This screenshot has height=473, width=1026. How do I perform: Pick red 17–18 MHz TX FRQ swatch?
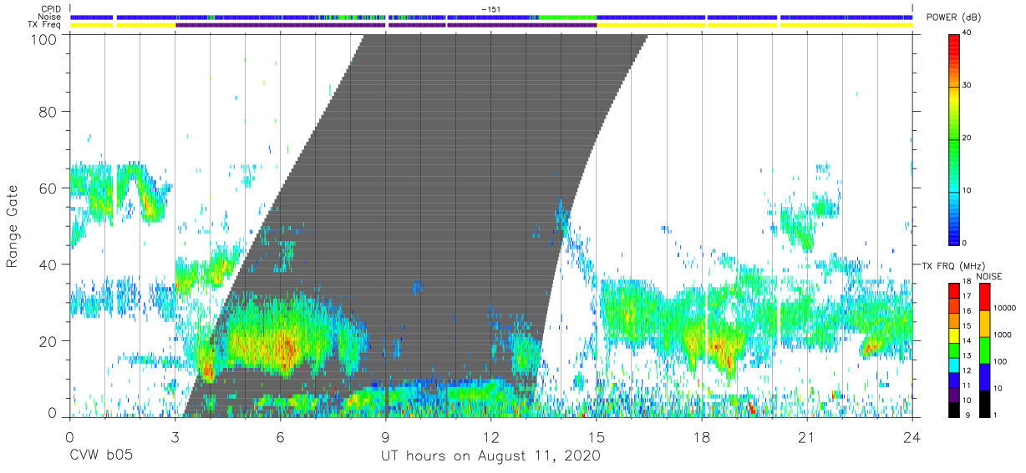tap(954, 291)
